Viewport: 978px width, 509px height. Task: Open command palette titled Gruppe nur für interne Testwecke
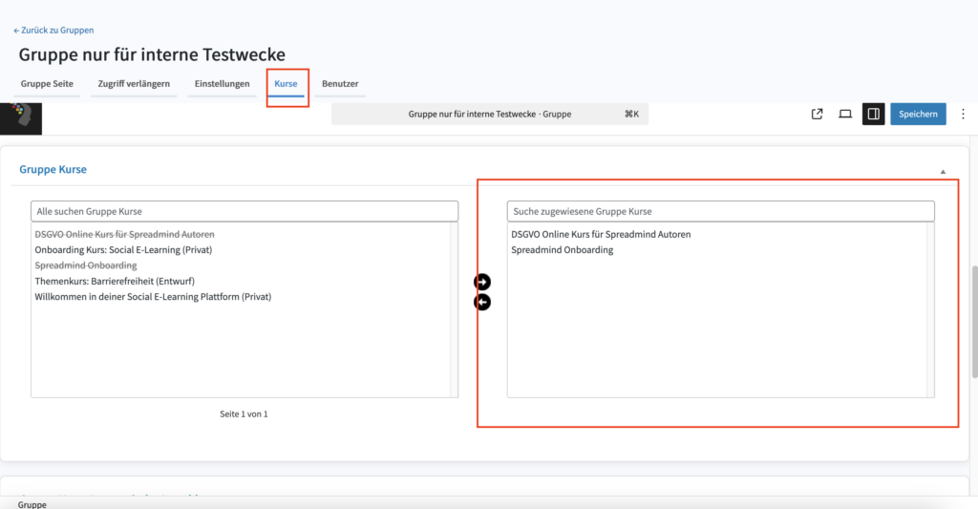click(489, 114)
